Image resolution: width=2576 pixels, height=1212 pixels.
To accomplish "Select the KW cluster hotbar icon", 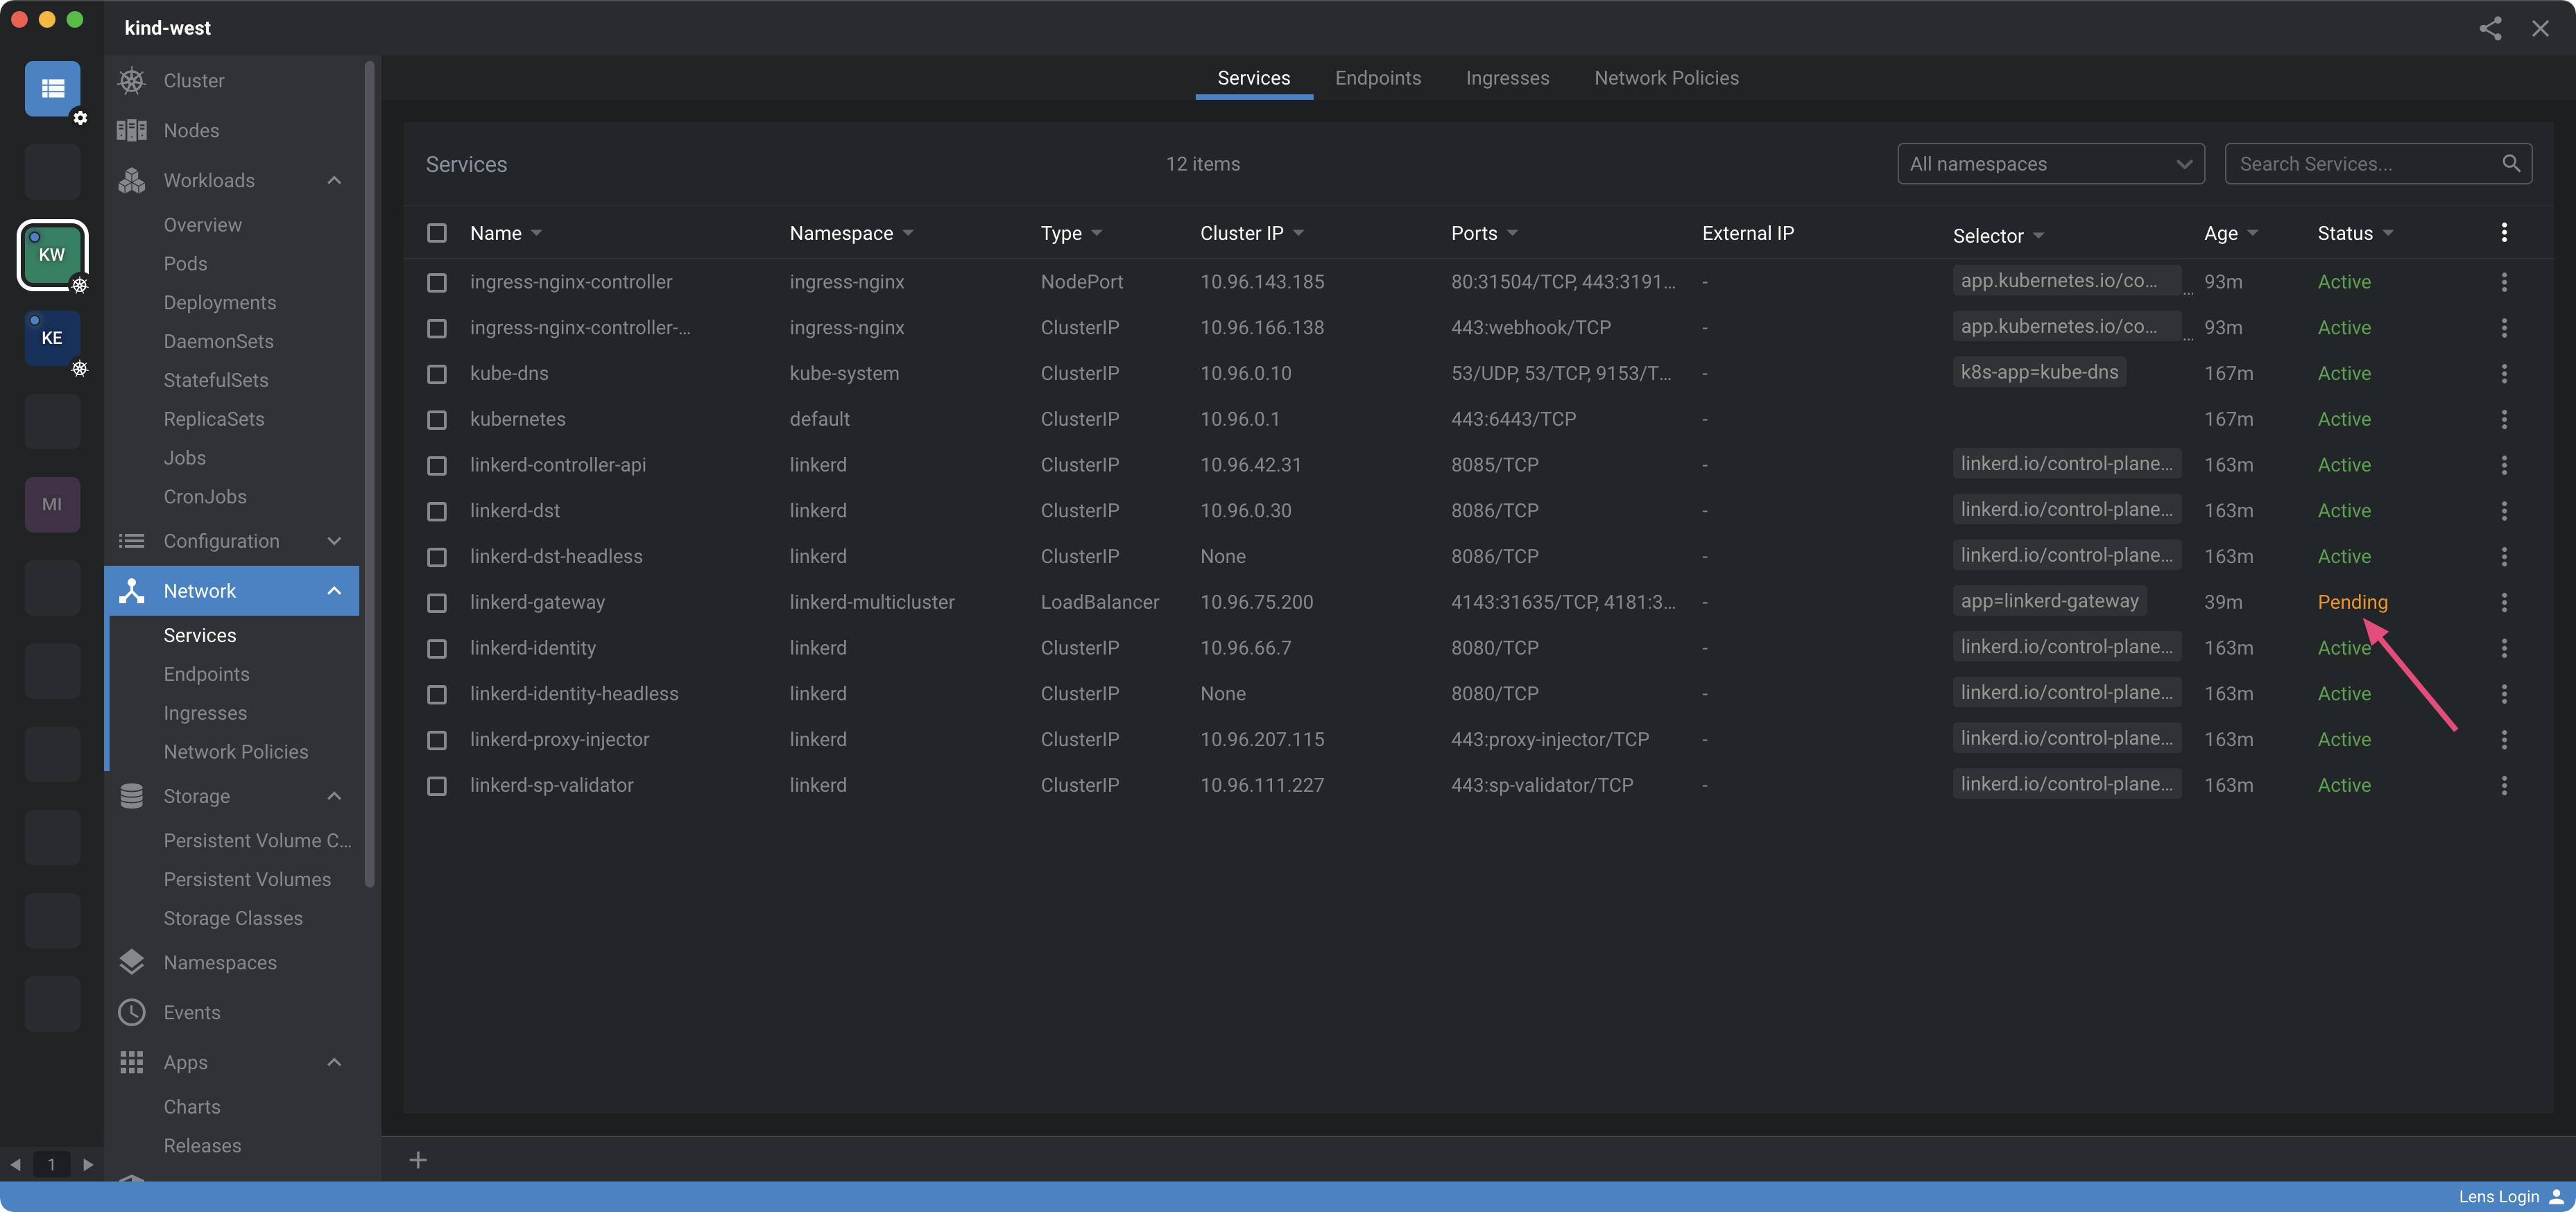I will click(52, 254).
